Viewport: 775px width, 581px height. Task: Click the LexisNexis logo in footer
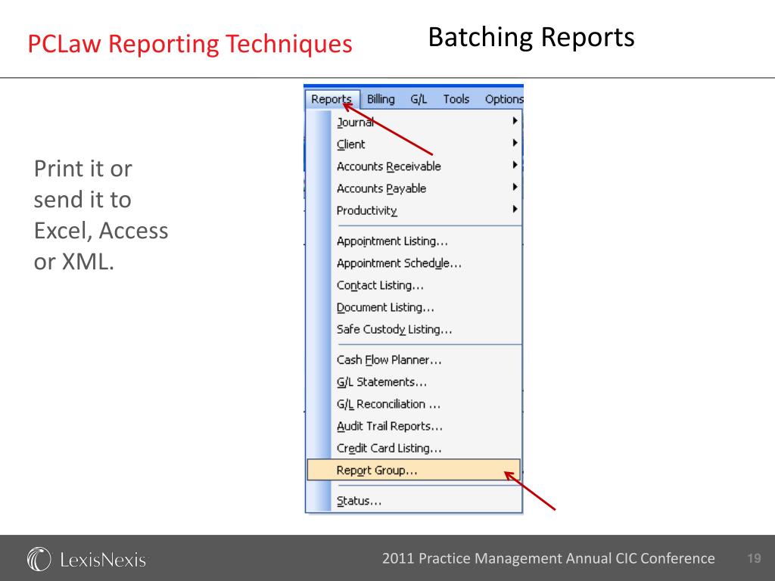88,559
